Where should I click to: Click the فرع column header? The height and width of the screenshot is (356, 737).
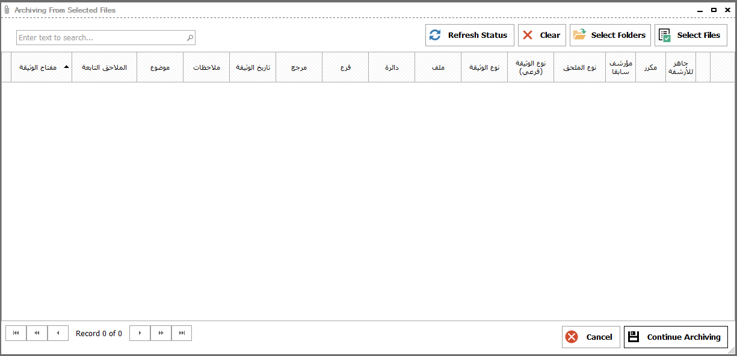(x=345, y=67)
